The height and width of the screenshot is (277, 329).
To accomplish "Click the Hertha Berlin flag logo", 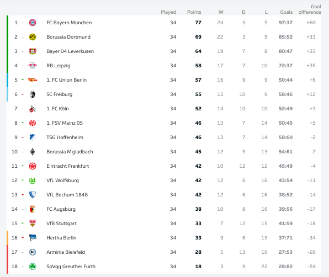I will pos(33,238).
